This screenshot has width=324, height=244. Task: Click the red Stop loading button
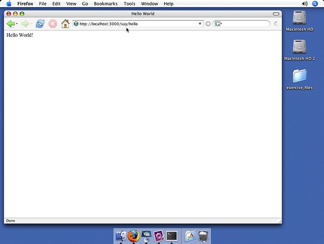tap(53, 24)
